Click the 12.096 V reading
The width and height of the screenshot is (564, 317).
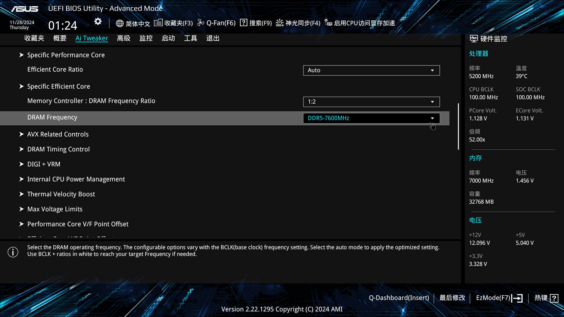coord(479,243)
